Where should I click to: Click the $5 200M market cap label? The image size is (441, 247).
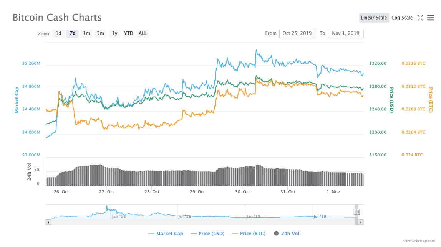click(x=31, y=63)
